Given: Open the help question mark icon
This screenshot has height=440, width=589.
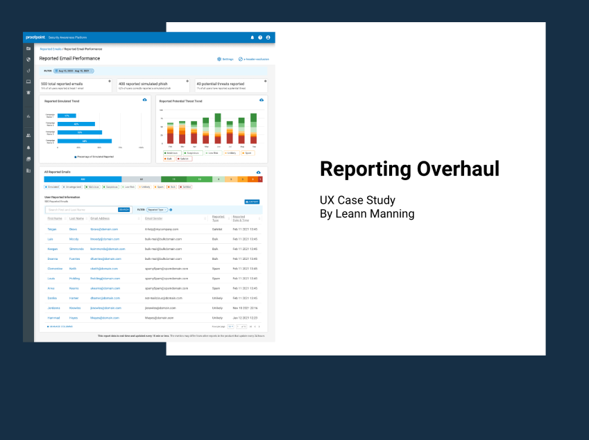Looking at the screenshot, I should [x=260, y=37].
